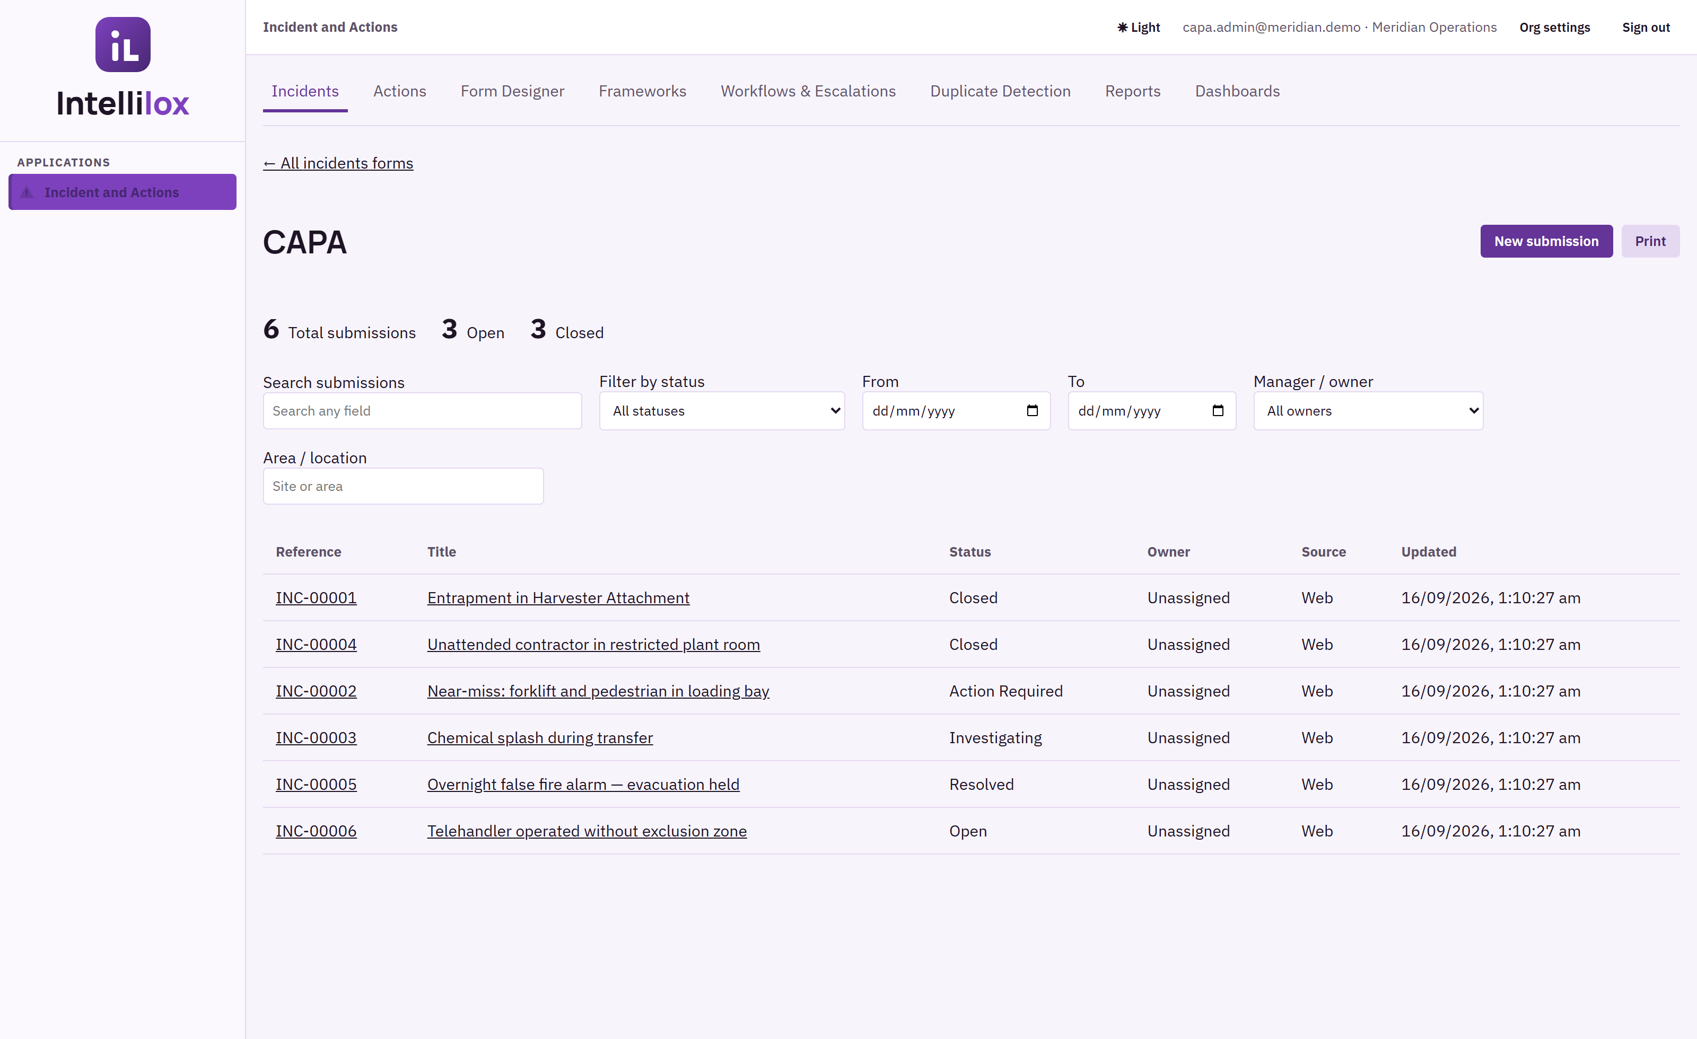Open Org settings
This screenshot has width=1697, height=1039.
point(1554,28)
